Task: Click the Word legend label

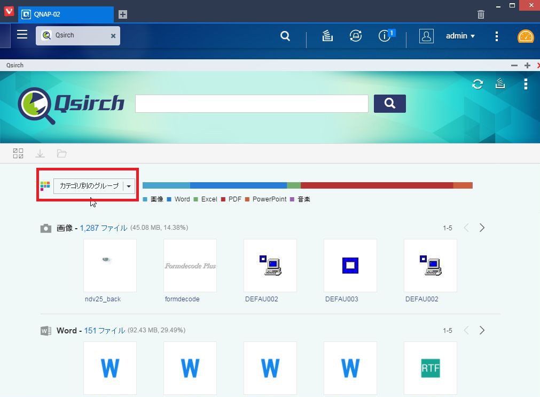Action: point(182,199)
